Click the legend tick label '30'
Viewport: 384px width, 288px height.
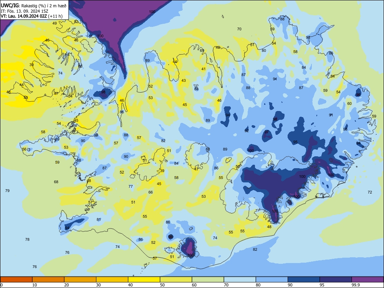pyautogui.click(x=98, y=285)
